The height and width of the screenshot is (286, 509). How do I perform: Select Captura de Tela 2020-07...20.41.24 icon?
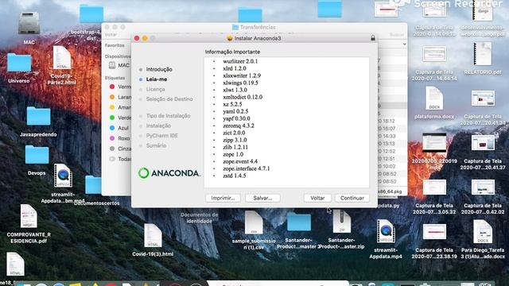pyautogui.click(x=483, y=99)
